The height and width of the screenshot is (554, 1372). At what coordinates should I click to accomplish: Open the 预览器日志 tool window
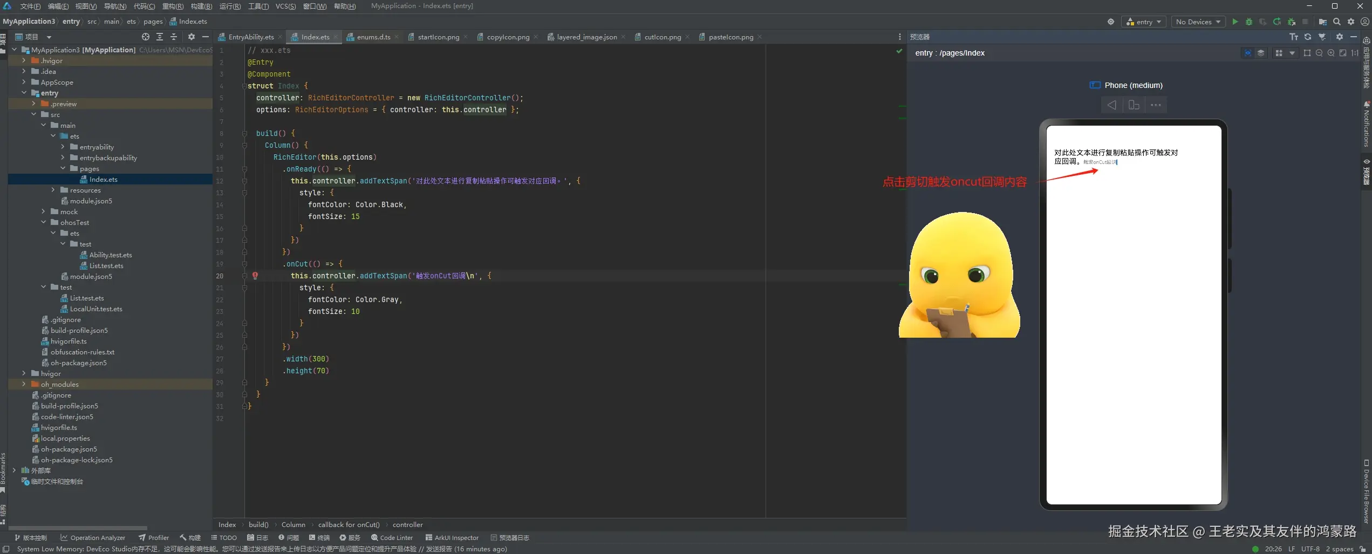(510, 538)
